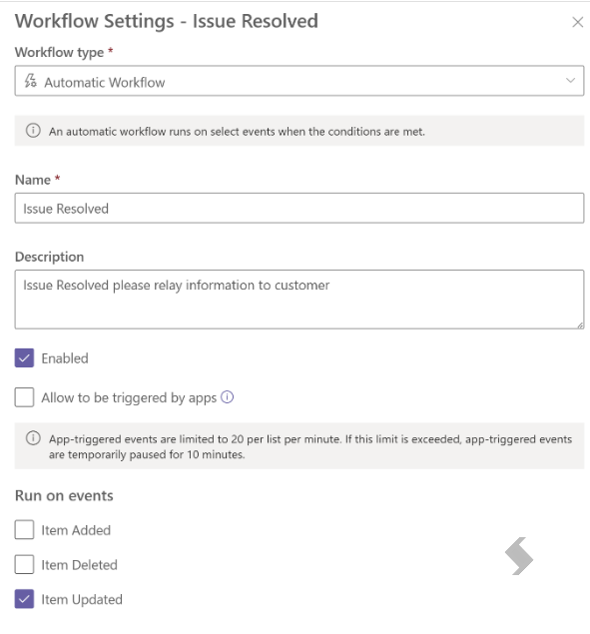Click into the Name input field
The image size is (590, 634).
click(299, 209)
